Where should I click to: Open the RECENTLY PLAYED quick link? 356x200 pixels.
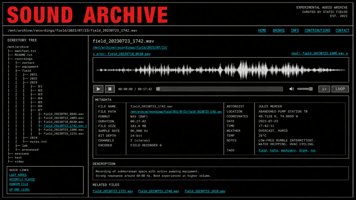[22, 180]
